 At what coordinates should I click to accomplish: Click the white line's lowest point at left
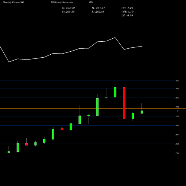(x=9, y=62)
